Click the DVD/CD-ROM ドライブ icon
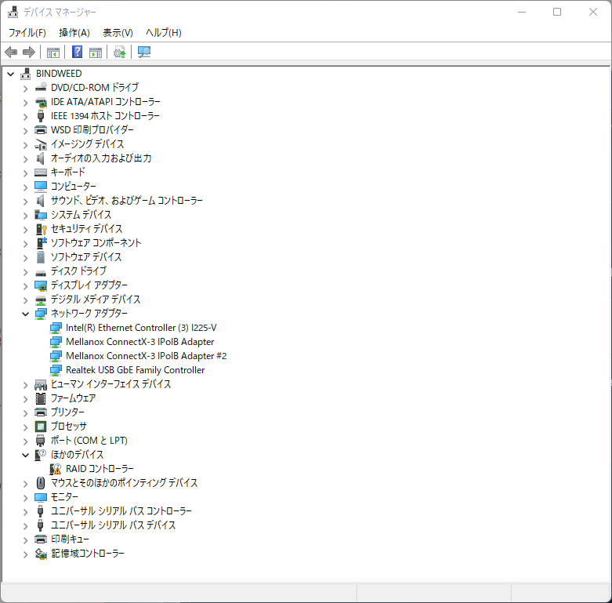Screen dimensions: 612x603 41,88
